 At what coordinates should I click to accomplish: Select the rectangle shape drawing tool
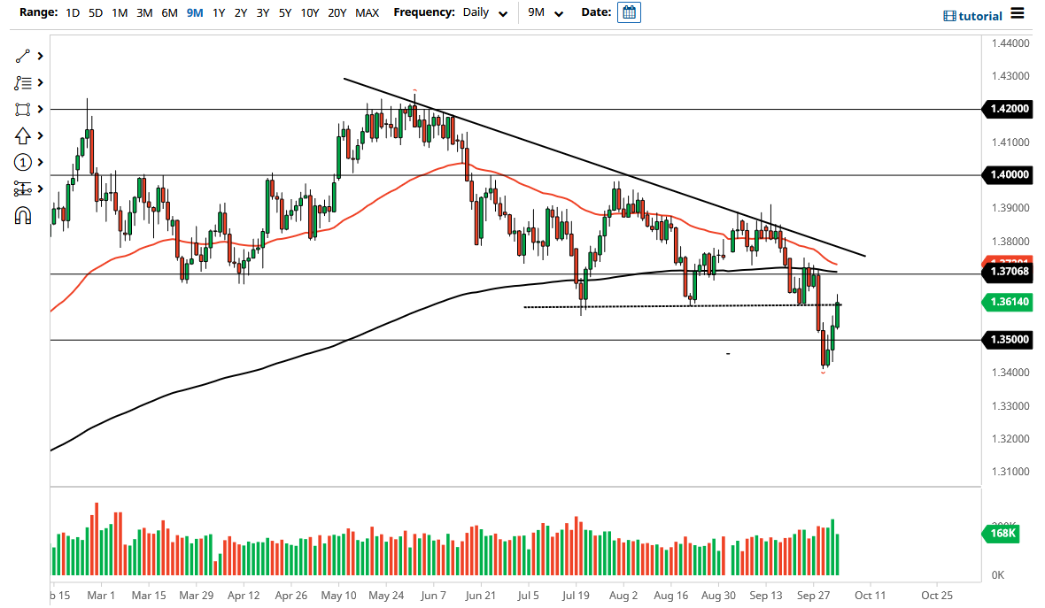[23, 109]
